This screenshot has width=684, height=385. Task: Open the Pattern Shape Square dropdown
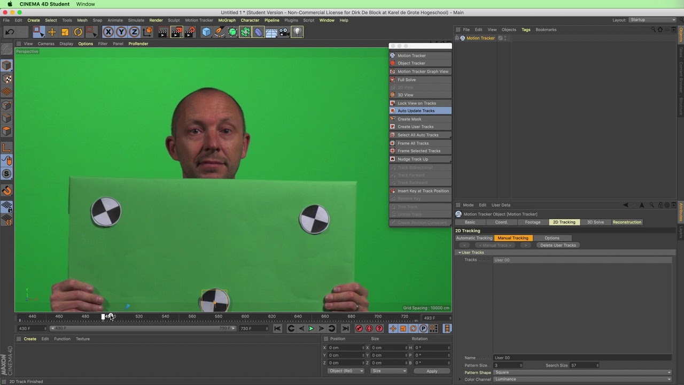pos(582,372)
